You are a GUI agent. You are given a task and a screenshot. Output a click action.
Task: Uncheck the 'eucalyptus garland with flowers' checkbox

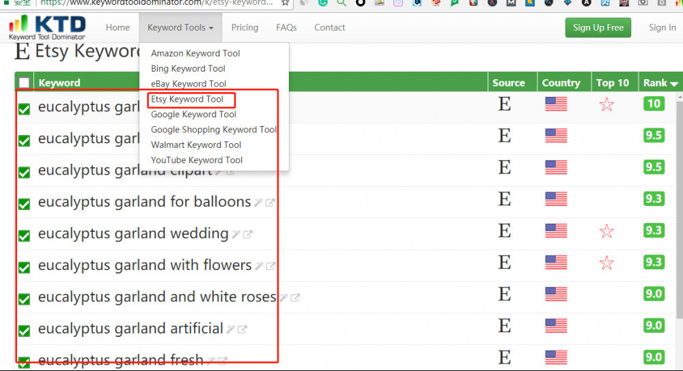pos(25,267)
